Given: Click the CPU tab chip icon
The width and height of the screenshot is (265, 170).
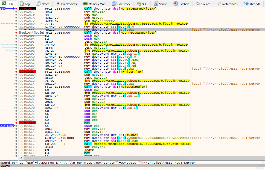Looking at the screenshot, I should (4, 4).
